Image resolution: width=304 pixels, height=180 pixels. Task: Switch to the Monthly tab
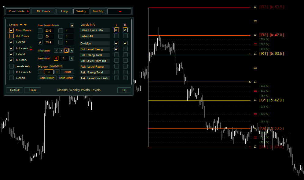(98, 11)
